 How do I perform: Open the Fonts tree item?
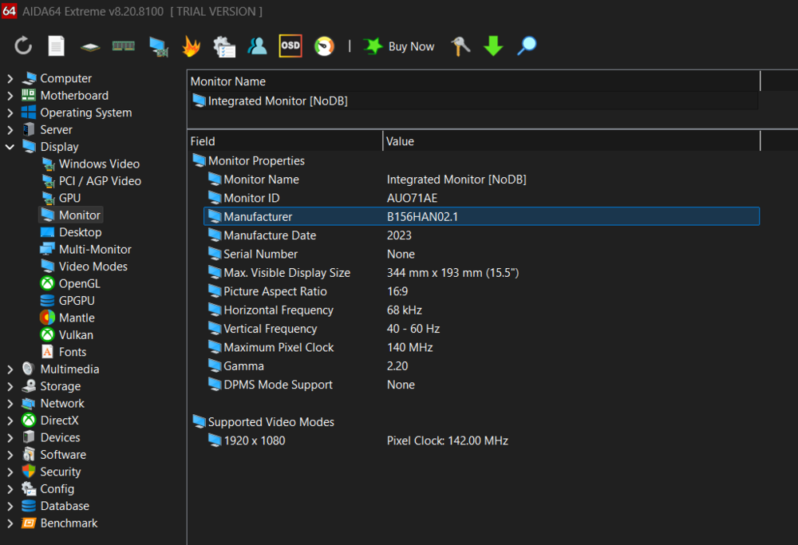tap(64, 352)
